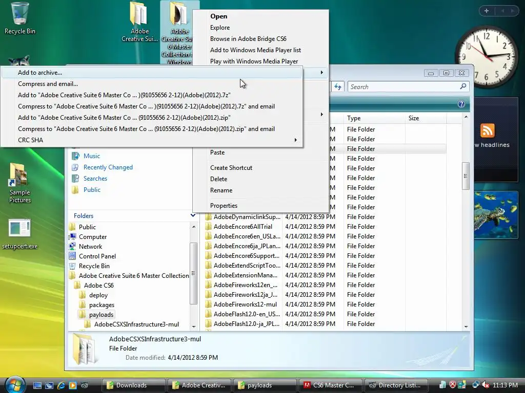Expand the CRC SHA submenu

click(x=152, y=140)
